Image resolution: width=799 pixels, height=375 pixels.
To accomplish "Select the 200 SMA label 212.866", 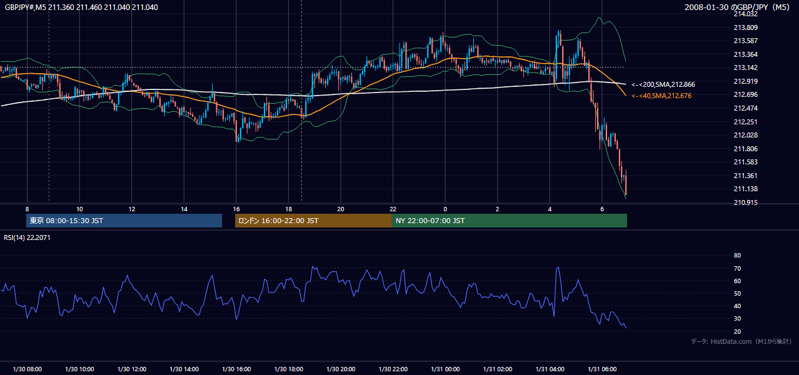I will click(663, 84).
